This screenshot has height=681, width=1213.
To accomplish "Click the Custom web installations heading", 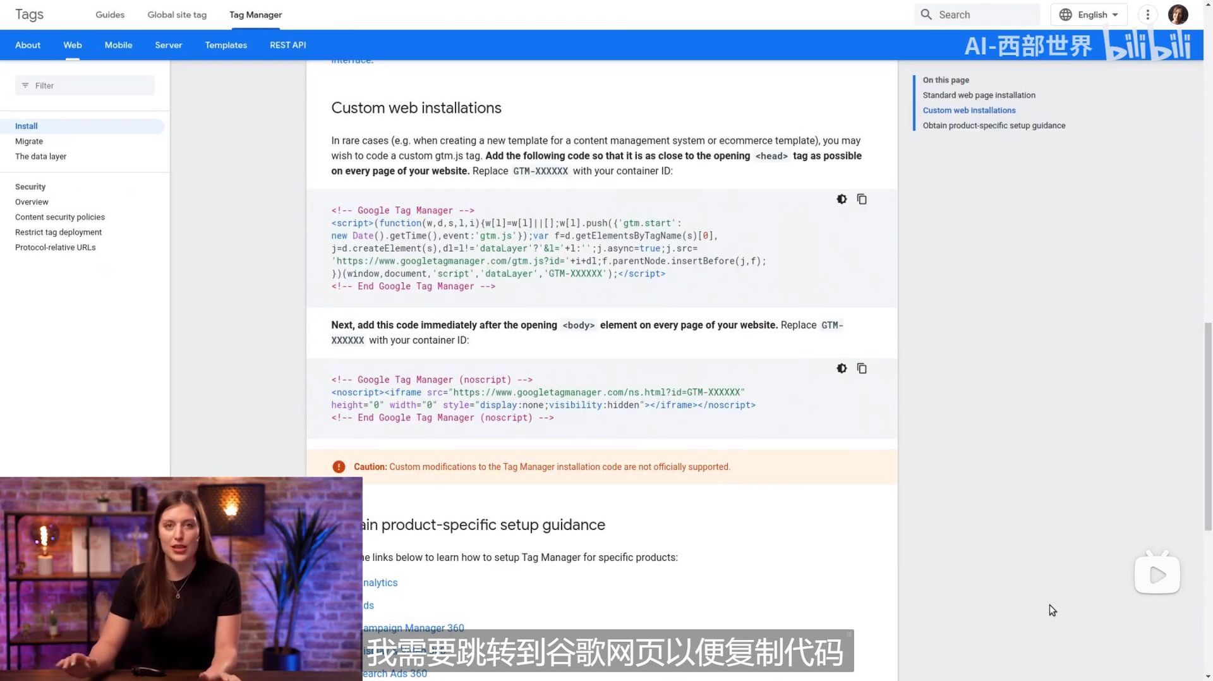I will (416, 108).
